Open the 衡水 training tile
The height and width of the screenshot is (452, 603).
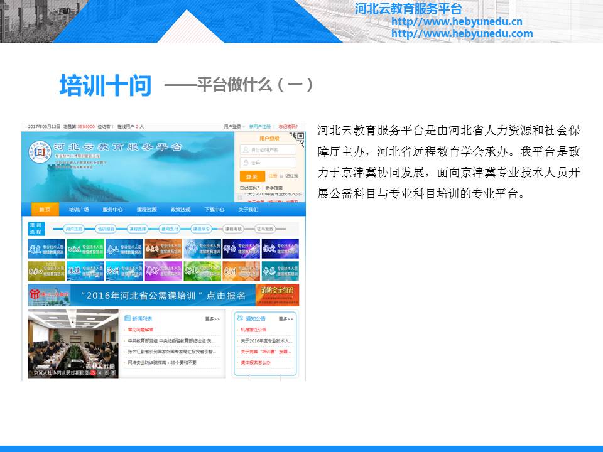click(202, 271)
